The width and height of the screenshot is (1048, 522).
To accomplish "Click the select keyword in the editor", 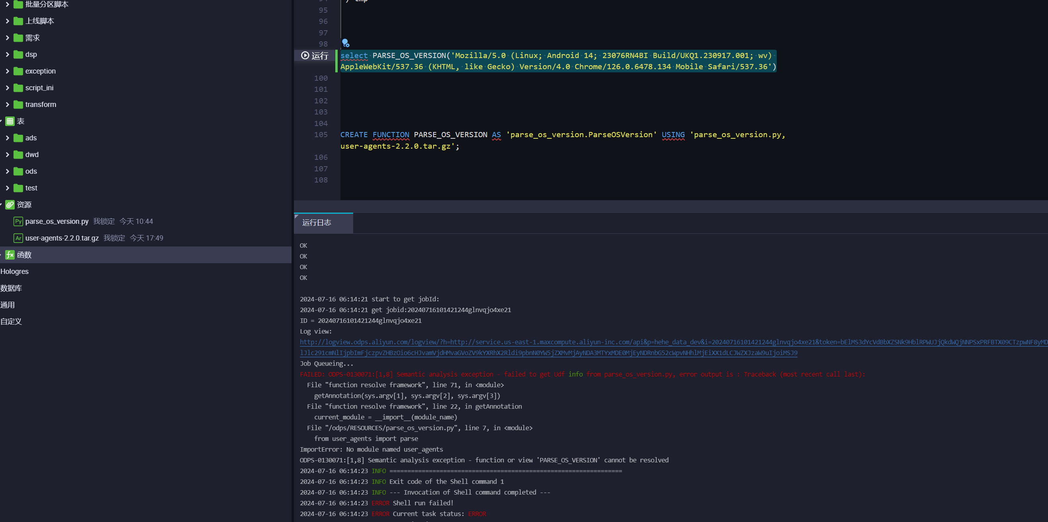I will 354,55.
